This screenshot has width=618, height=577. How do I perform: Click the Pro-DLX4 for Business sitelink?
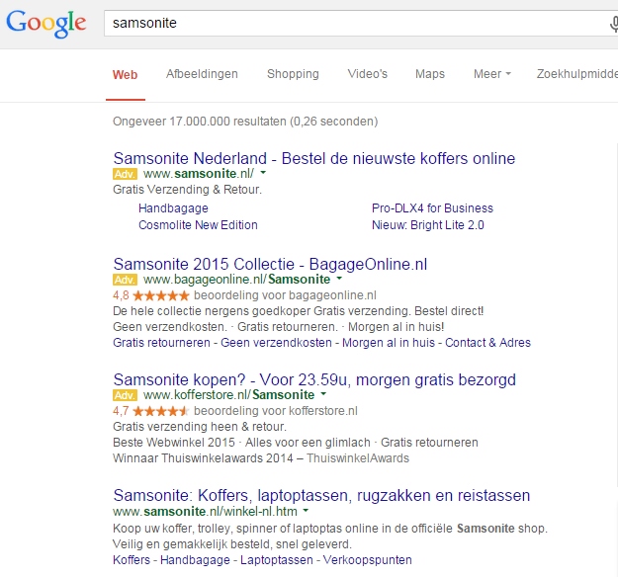432,208
